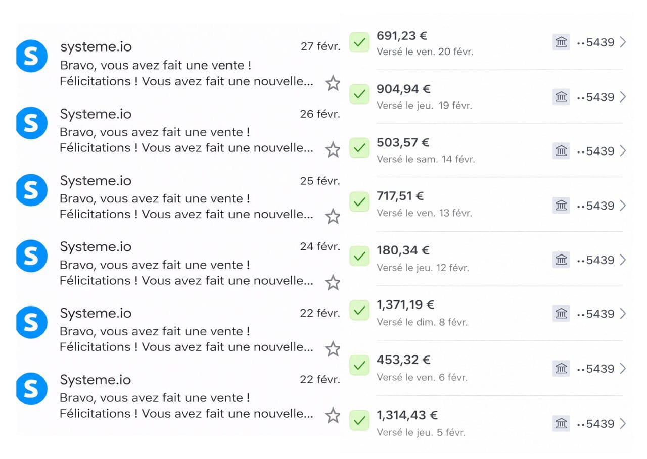Star the systeme.io email from 27 févr.
647x459 pixels.
pos(332,83)
